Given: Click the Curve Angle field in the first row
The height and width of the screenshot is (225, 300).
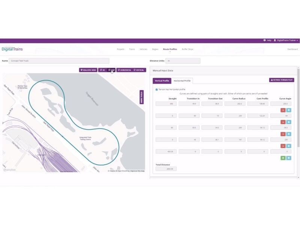Looking at the screenshot, I should (281, 104).
